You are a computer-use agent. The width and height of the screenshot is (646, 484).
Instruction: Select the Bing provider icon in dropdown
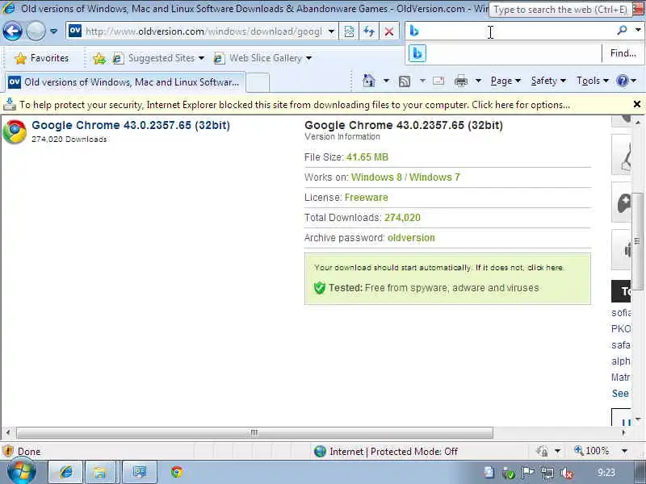click(417, 53)
